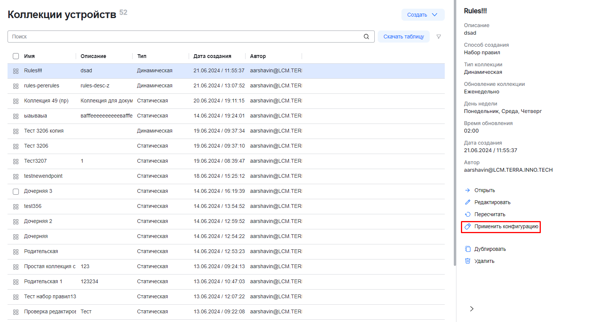Open the table filter funnel icon
The image size is (589, 322).
tap(438, 37)
